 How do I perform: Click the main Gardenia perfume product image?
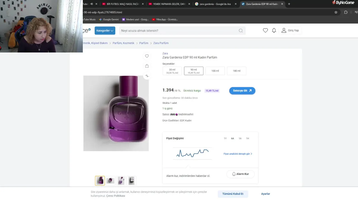pos(116,113)
